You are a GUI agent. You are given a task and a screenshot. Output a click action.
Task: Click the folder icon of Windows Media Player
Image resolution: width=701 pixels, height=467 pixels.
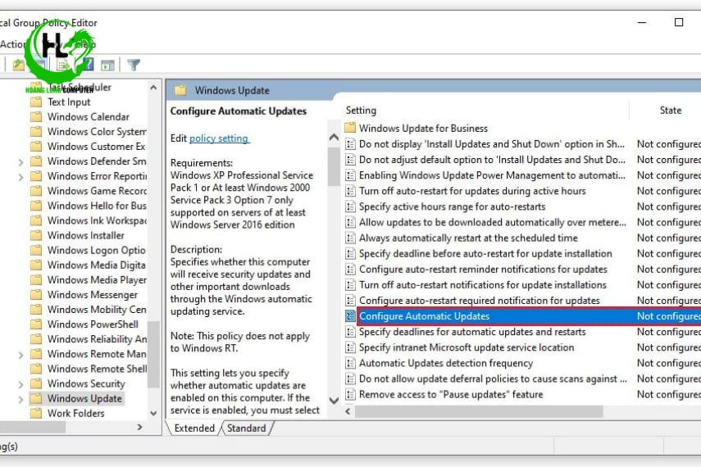click(36, 279)
